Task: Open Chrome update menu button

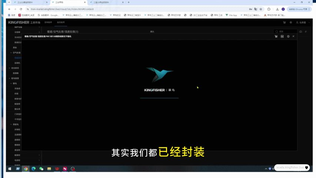Action: point(299,9)
